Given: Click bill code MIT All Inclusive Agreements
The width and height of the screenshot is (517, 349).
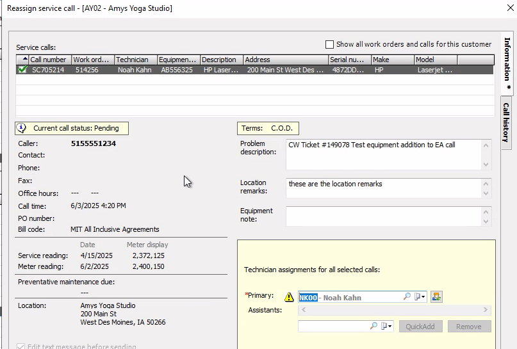Looking at the screenshot, I should click(x=115, y=229).
